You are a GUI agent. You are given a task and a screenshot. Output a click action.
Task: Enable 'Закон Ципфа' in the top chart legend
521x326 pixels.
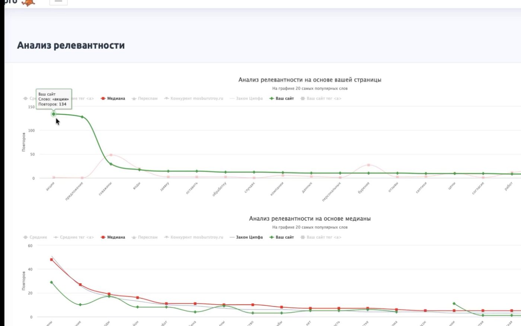pyautogui.click(x=246, y=99)
